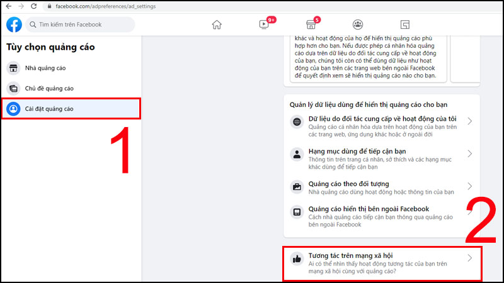The width and height of the screenshot is (504, 283).
Task: Expand Tương tác trên mạng xã hội chevron
Action: [x=469, y=258]
